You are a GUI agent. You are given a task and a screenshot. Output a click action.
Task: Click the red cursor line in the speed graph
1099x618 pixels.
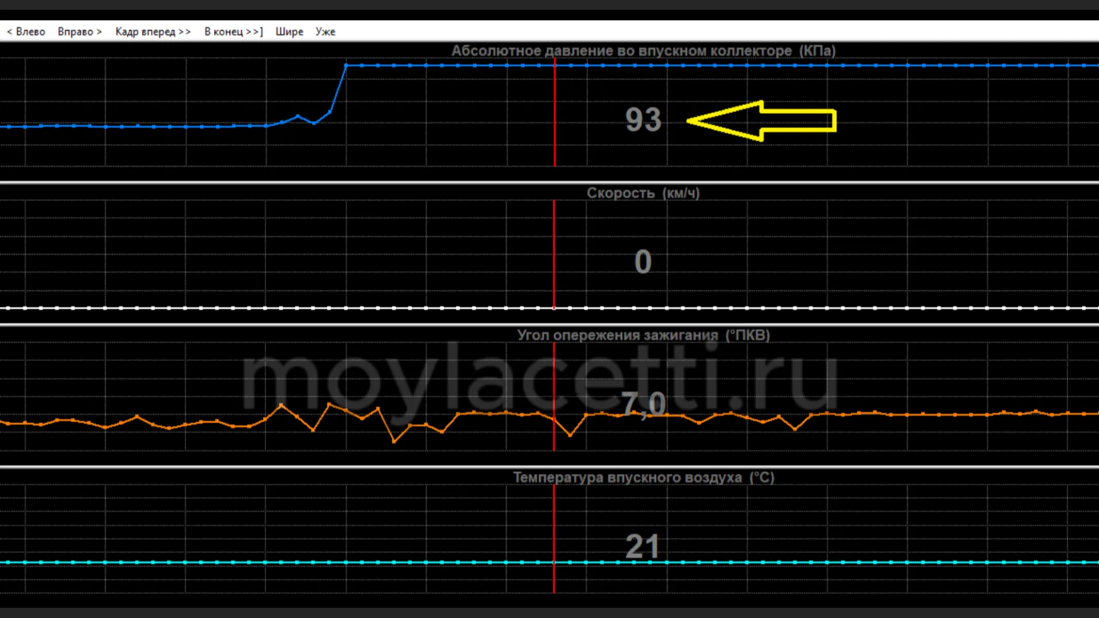pos(554,252)
